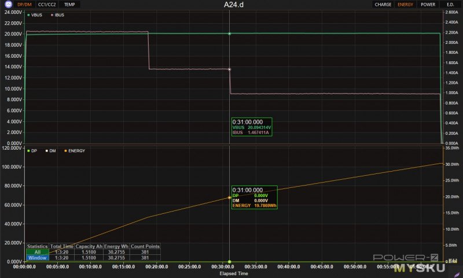The image size is (463, 278).
Task: Show the CHARGE curve view
Action: point(383,4)
